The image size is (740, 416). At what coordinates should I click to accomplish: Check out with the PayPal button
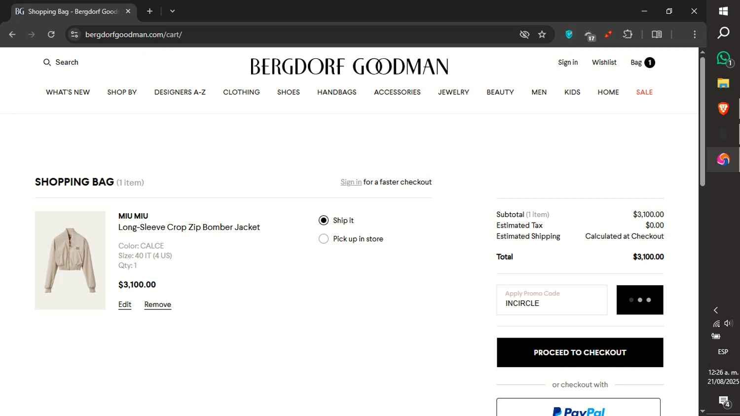[x=578, y=408]
